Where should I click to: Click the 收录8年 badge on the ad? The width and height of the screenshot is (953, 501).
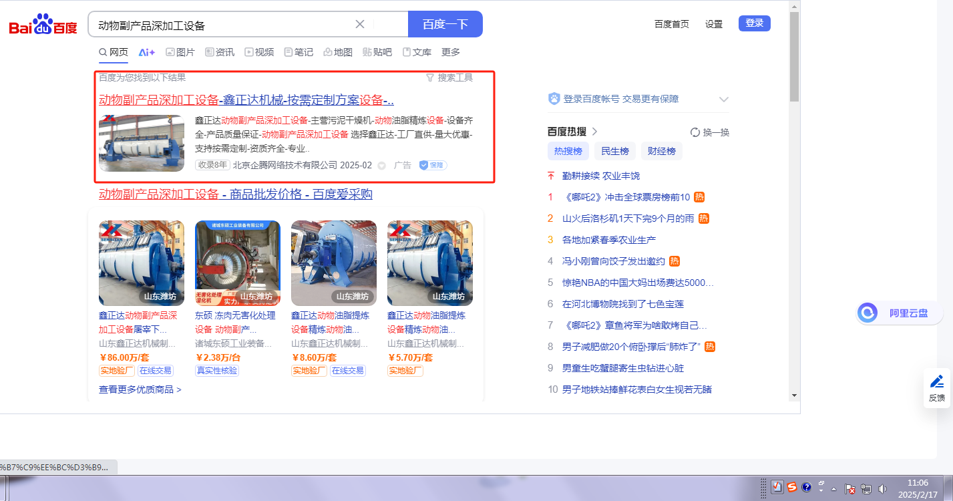(212, 165)
